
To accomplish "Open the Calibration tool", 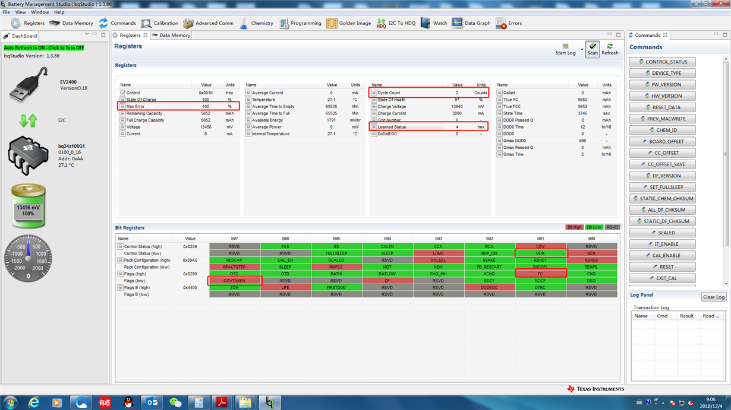I will (159, 23).
